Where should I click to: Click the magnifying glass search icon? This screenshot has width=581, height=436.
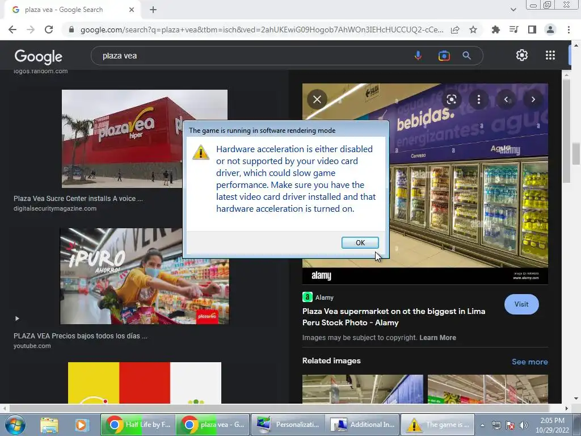tap(466, 56)
